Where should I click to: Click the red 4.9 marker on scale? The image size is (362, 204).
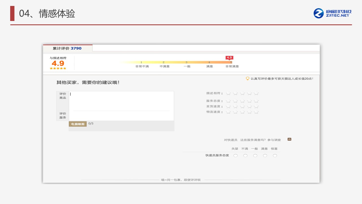229,58
